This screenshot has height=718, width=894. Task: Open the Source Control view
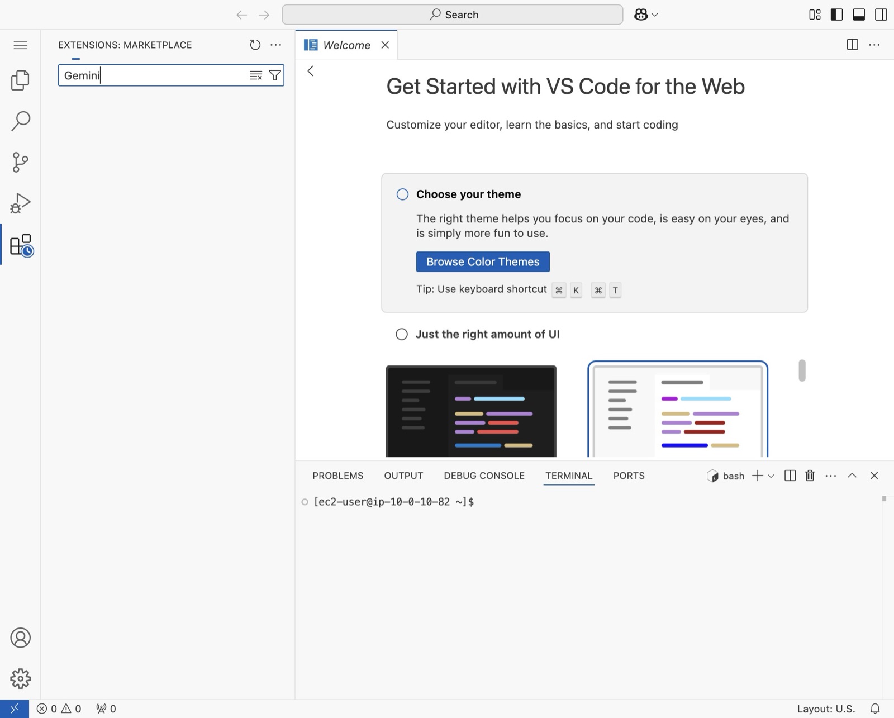click(x=20, y=162)
